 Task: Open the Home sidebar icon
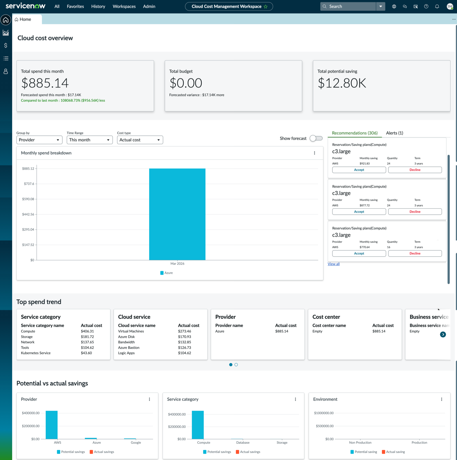(6, 20)
